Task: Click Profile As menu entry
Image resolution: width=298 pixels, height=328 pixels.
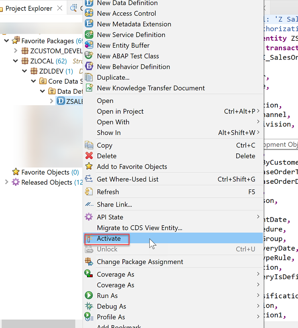Action: pyautogui.click(x=173, y=317)
